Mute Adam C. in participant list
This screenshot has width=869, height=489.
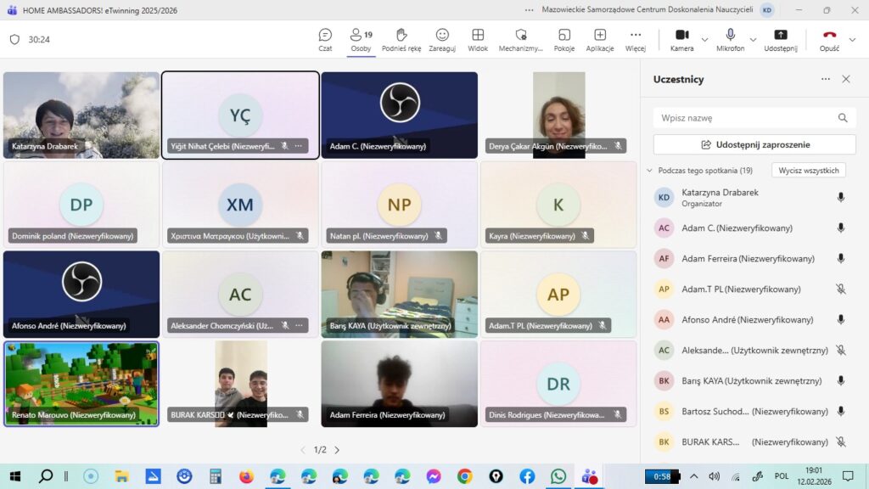click(x=841, y=228)
